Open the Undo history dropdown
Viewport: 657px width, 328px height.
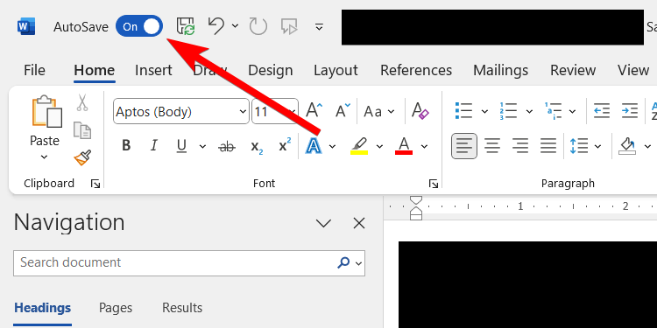(x=235, y=26)
